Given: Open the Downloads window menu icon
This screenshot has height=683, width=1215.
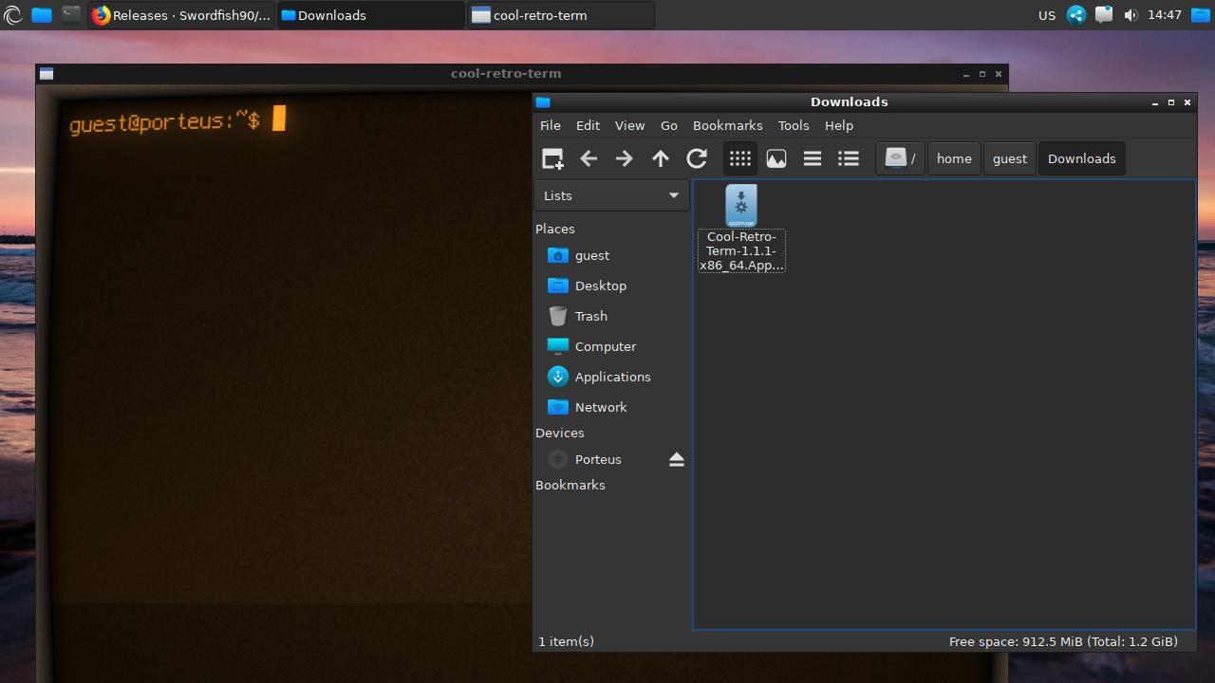Looking at the screenshot, I should coord(543,102).
